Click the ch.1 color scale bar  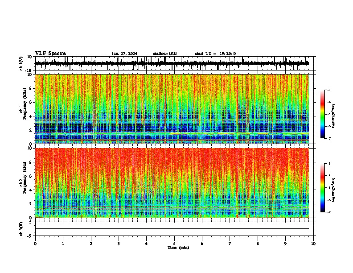click(x=322, y=114)
